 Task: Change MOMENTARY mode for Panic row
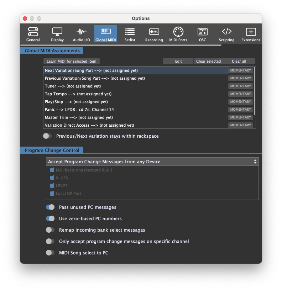click(x=240, y=110)
